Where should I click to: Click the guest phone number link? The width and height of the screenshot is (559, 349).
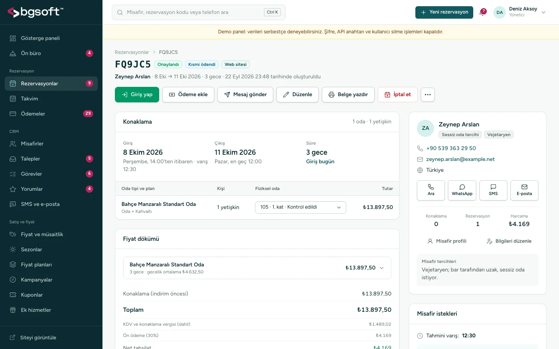click(451, 149)
